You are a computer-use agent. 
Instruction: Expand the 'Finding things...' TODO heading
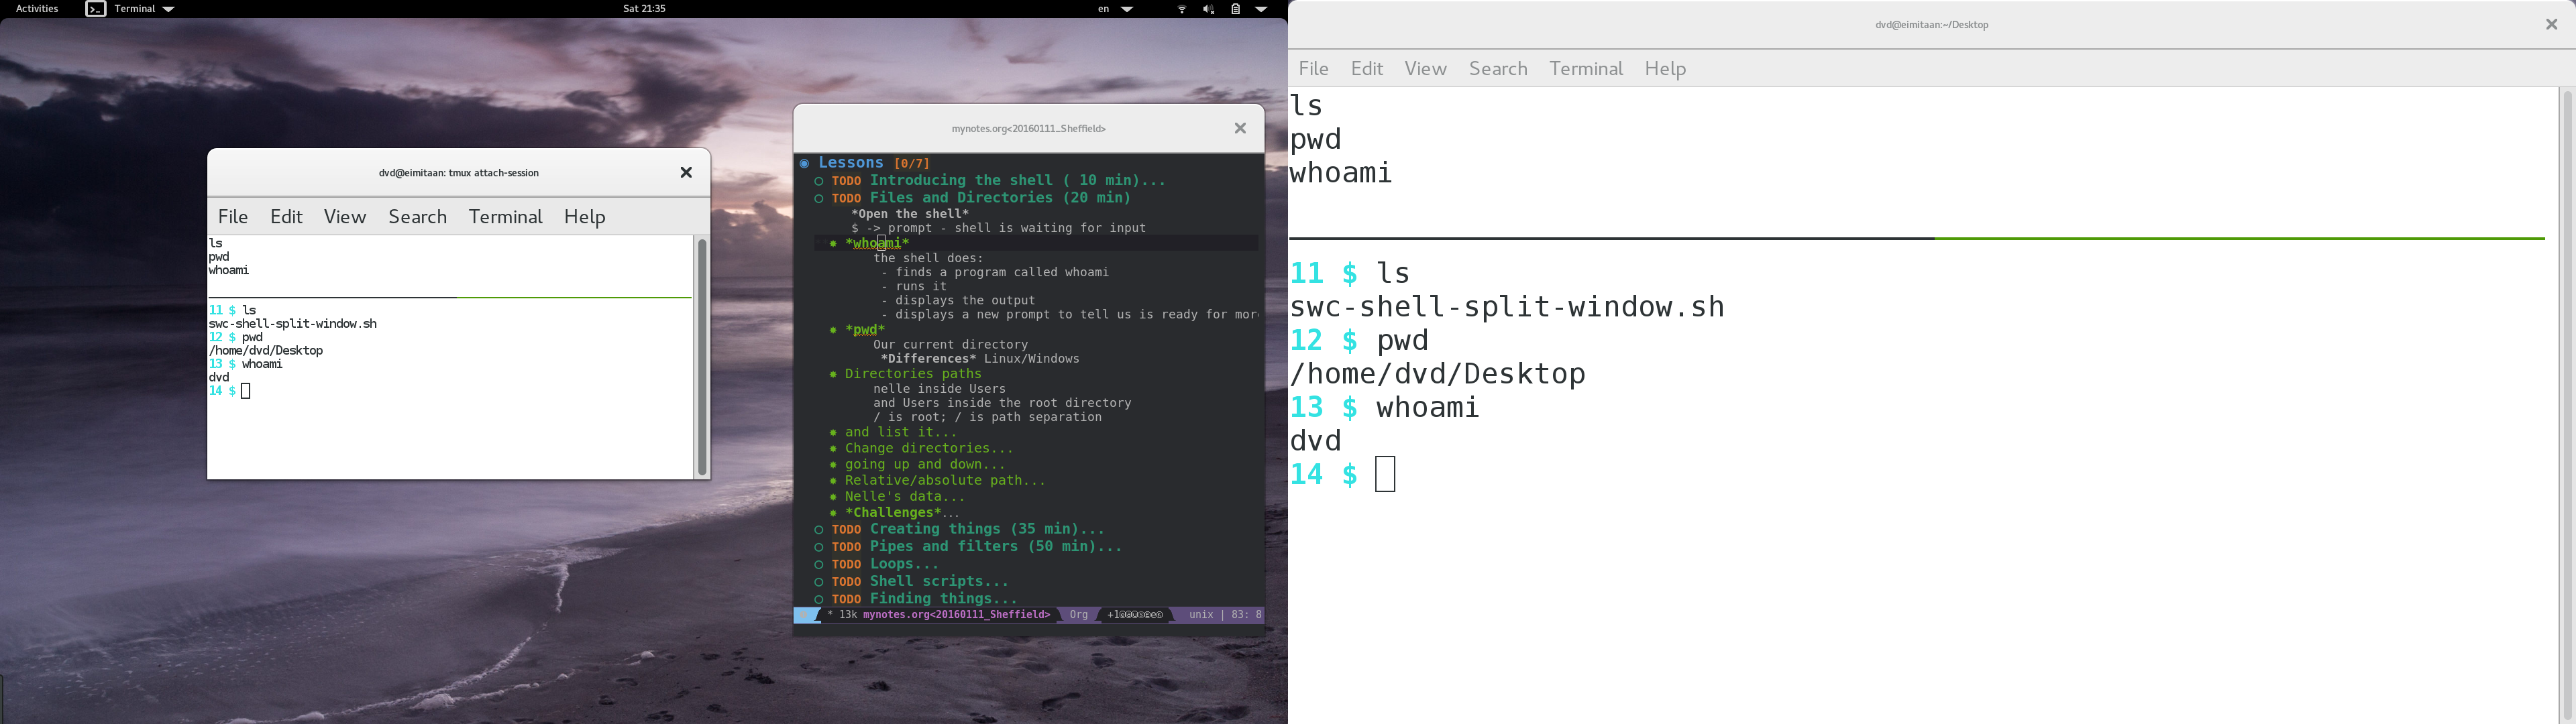tap(944, 599)
